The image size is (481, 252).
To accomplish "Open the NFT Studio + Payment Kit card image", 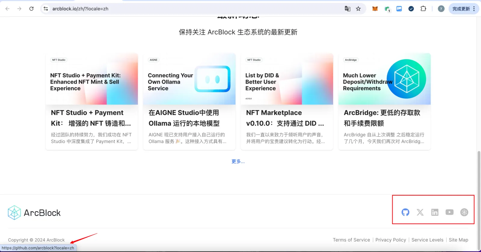I will [92, 79].
